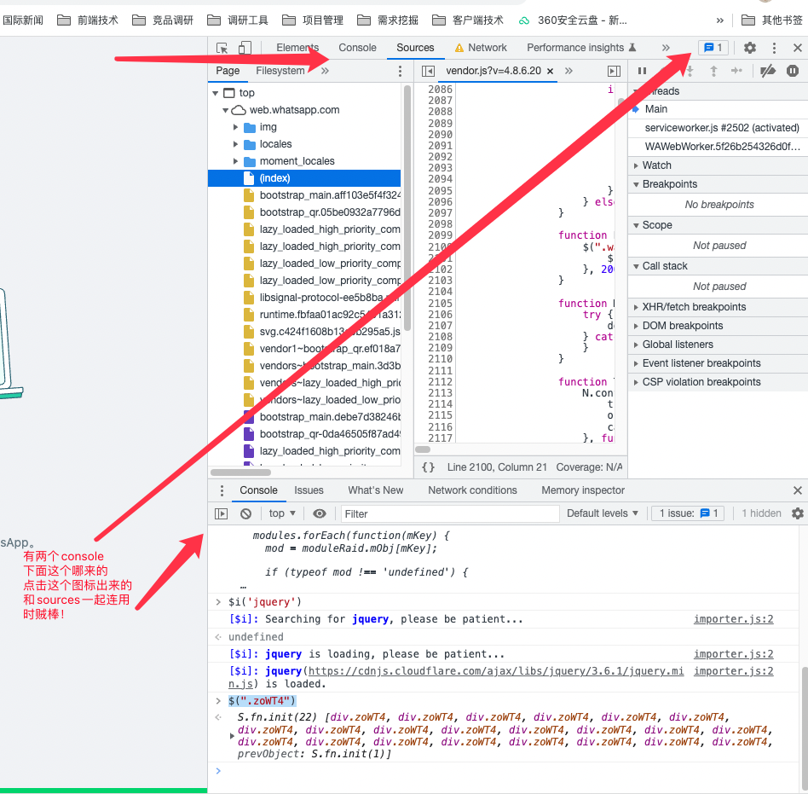
Task: Open drawer three-dot menu next to Console
Action: click(x=222, y=490)
